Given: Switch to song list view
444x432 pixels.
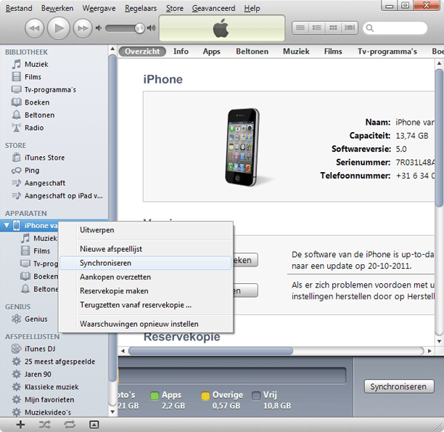Looking at the screenshot, I should (x=300, y=28).
